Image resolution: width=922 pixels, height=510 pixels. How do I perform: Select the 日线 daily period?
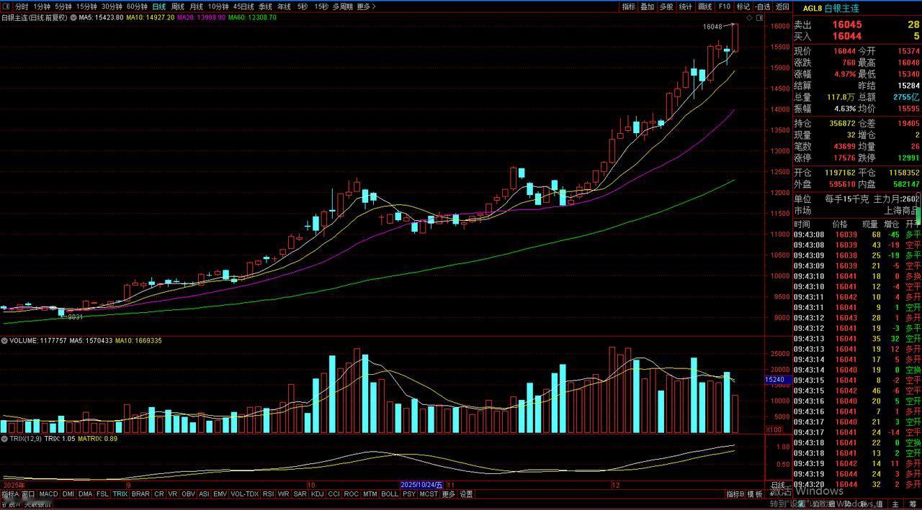click(x=158, y=6)
